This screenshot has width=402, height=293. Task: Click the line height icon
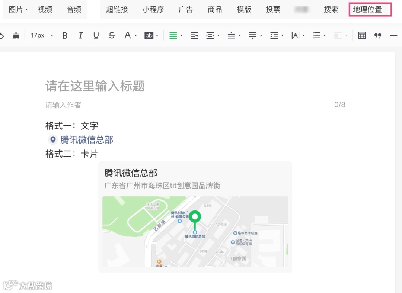coord(274,35)
